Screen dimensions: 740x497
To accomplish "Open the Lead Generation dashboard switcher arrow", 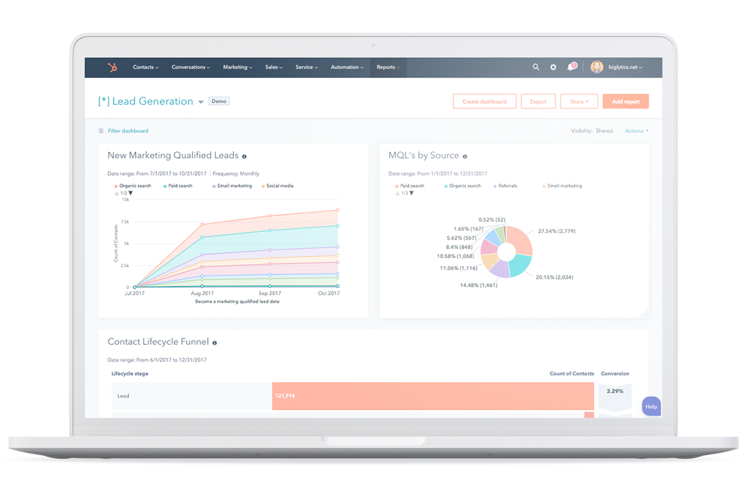I will (201, 102).
